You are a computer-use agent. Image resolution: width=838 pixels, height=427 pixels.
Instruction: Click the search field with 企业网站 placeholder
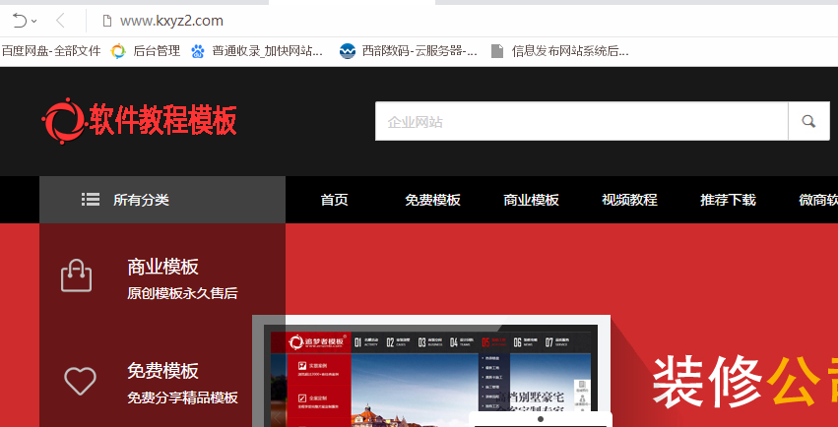581,121
